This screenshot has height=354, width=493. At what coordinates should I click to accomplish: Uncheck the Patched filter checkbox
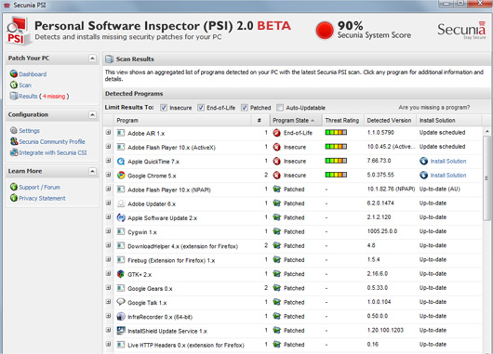coord(245,108)
